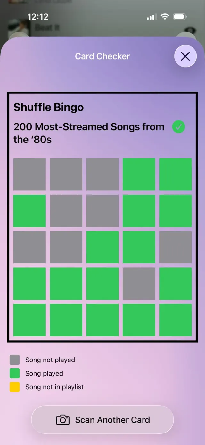Select the green square starting row two
This screenshot has height=445, width=205.
29,211
